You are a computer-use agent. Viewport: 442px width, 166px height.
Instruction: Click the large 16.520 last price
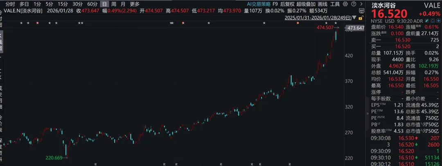pyautogui.click(x=389, y=13)
